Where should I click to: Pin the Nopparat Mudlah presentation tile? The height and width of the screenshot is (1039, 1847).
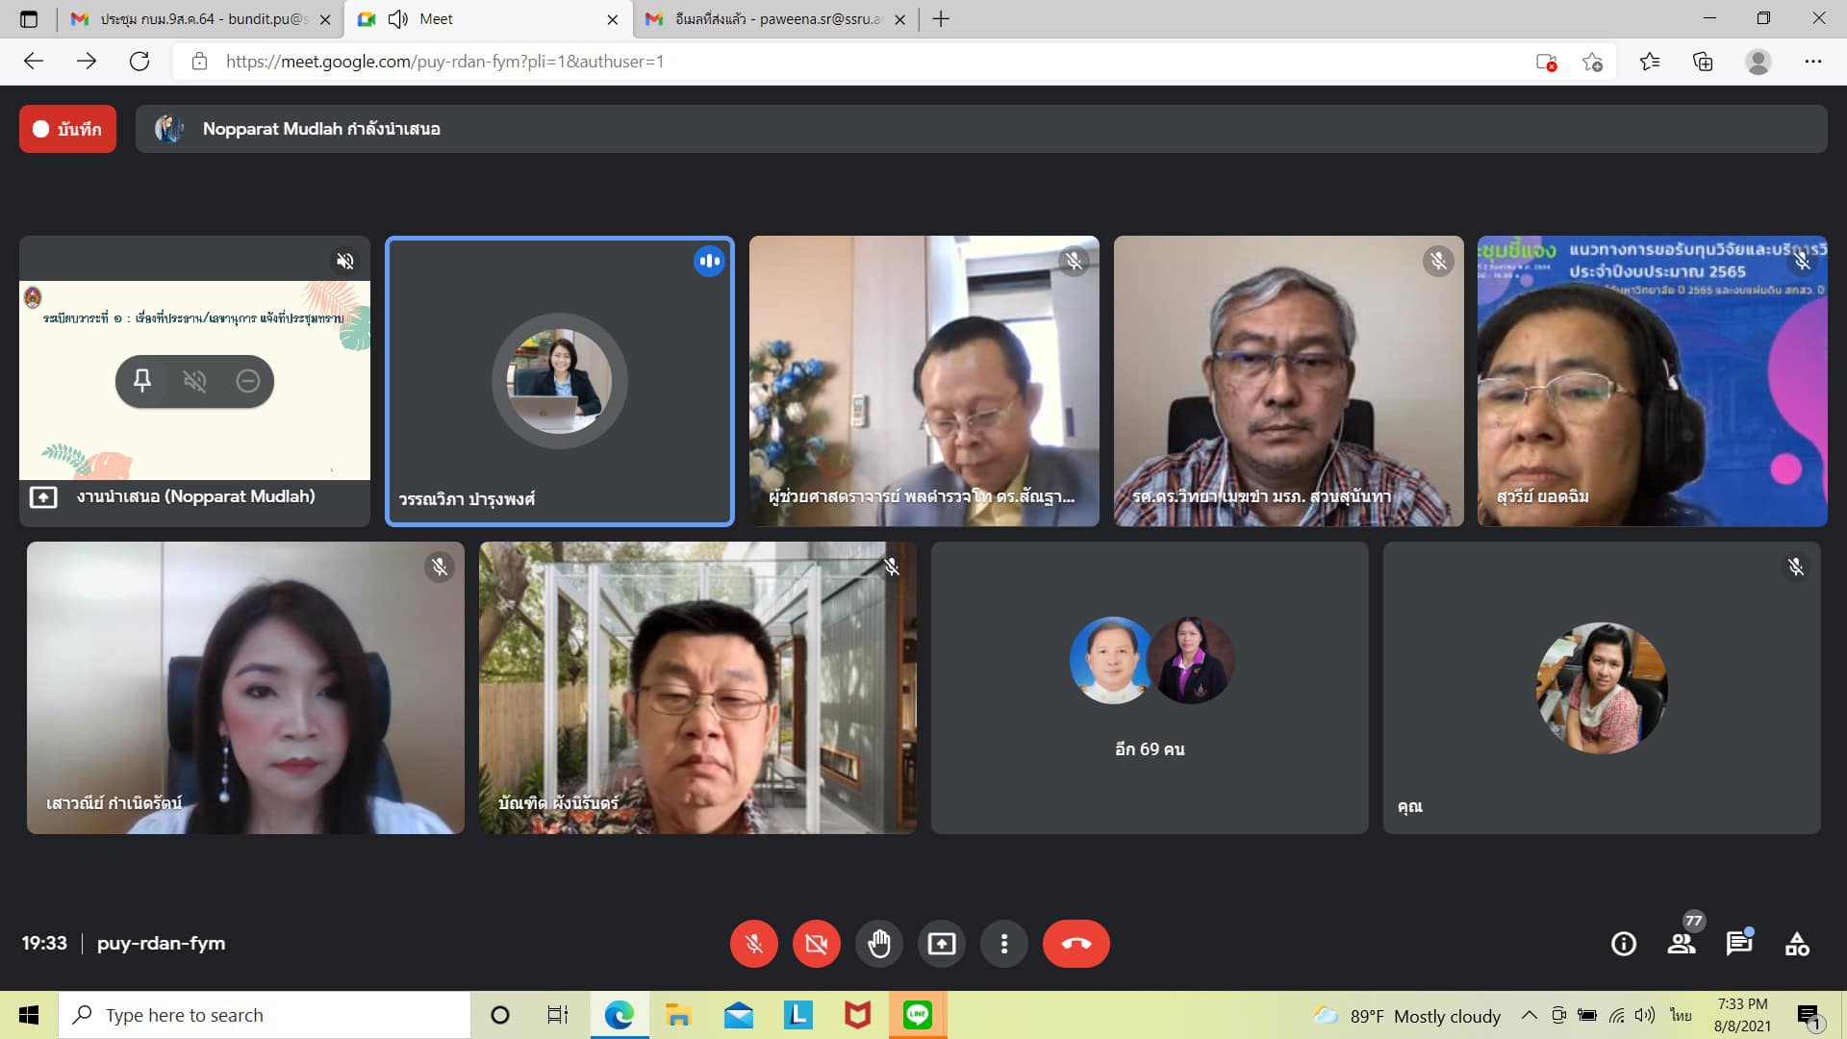click(142, 381)
